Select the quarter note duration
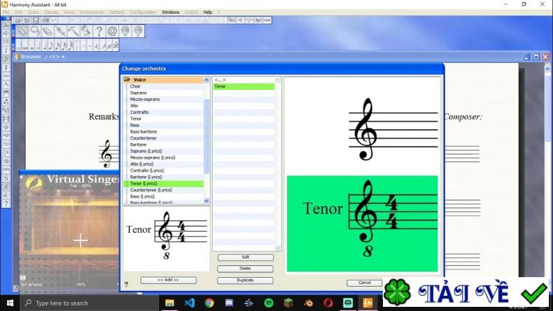Image resolution: width=553 pixels, height=311 pixels. [45, 46]
